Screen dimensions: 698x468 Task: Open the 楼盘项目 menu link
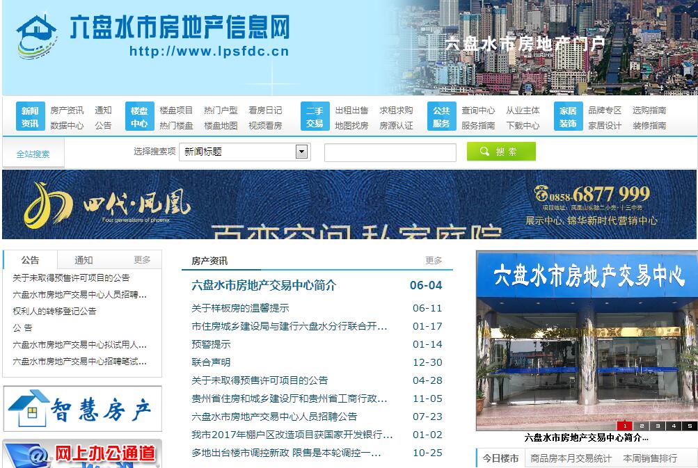click(x=176, y=111)
